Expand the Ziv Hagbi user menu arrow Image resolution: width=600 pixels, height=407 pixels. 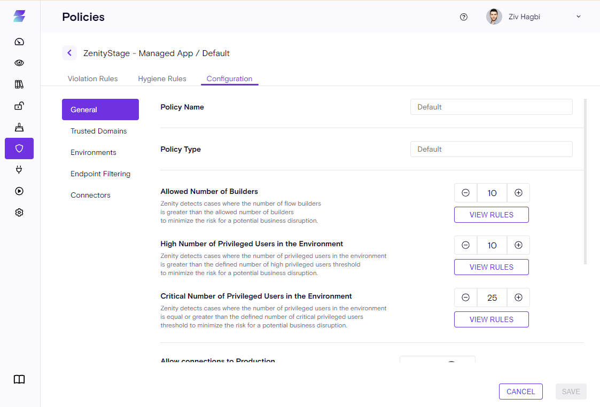(x=578, y=17)
